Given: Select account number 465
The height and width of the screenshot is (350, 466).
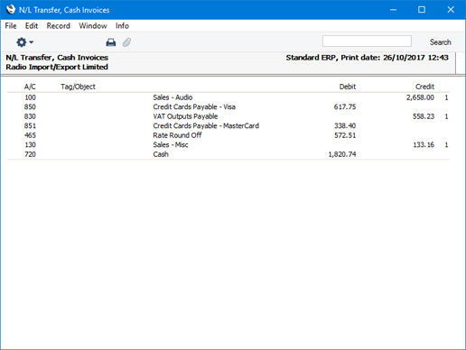Looking at the screenshot, I should (30, 135).
